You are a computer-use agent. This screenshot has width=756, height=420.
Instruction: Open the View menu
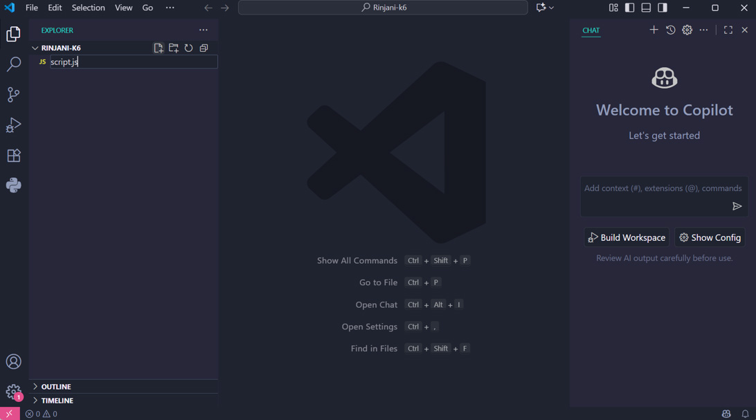pos(123,8)
